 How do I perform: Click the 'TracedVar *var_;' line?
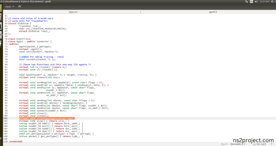(x=30, y=26)
